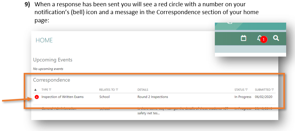Open the TYPE column filter dropdown
This screenshot has height=131, width=295.
click(50, 90)
